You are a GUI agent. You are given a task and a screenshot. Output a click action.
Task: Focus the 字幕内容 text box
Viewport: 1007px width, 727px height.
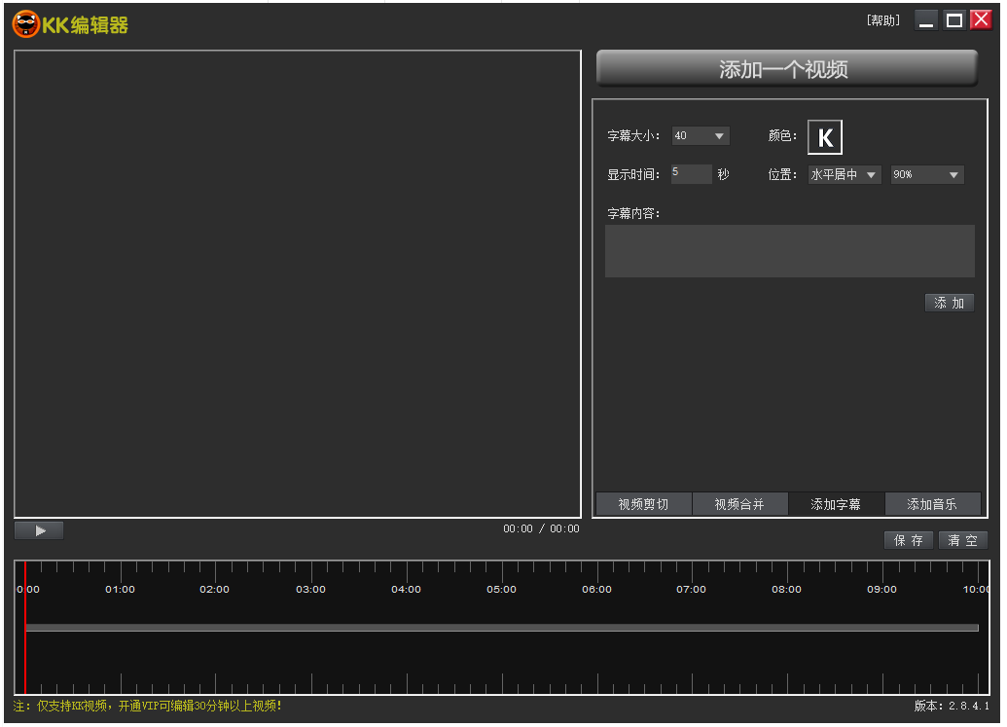coord(789,251)
